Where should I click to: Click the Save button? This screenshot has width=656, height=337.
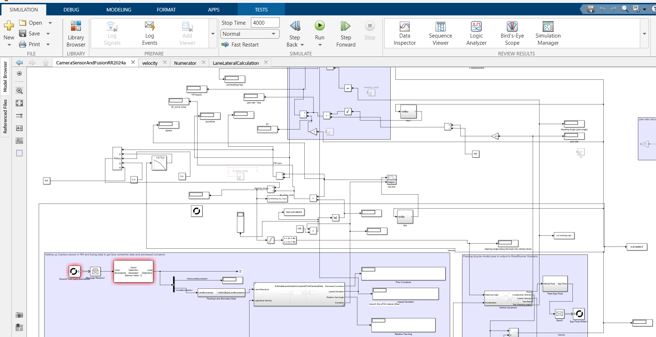pyautogui.click(x=29, y=34)
